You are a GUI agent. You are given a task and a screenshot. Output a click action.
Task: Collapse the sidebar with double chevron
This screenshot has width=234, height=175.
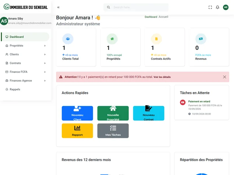[x=58, y=7]
